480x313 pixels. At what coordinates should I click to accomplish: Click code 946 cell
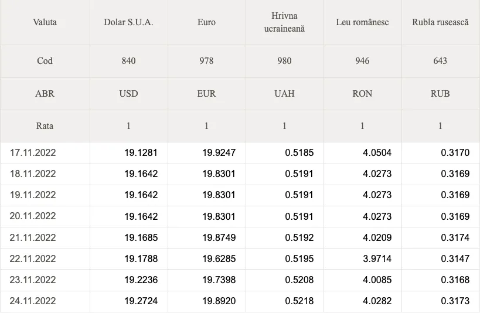coord(362,61)
